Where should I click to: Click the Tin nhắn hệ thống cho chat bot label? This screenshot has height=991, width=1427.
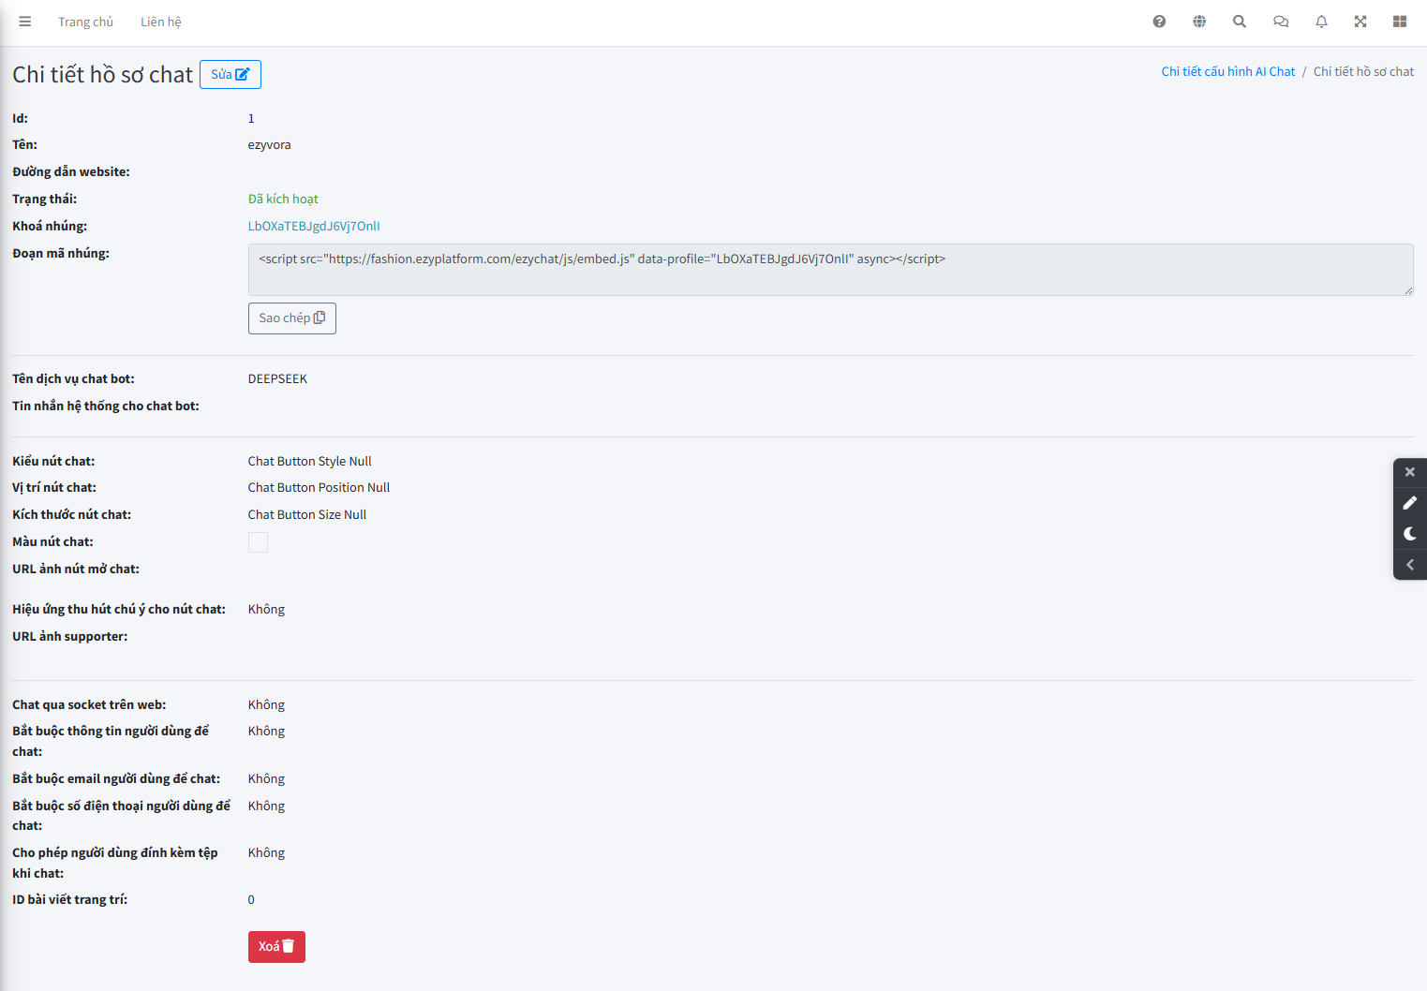(106, 406)
